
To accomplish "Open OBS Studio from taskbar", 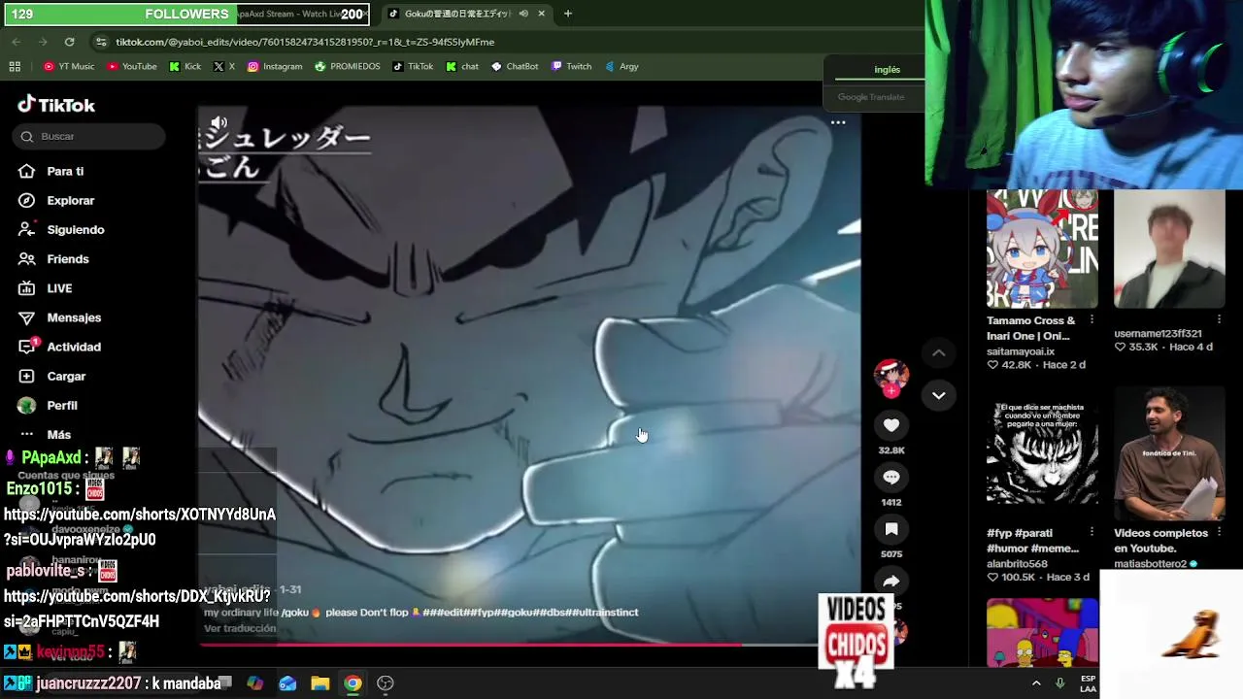I will pos(386,683).
